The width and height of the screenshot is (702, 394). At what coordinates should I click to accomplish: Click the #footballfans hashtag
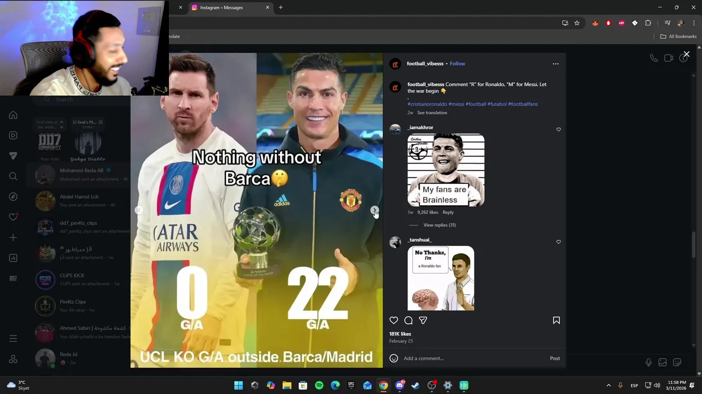523,104
